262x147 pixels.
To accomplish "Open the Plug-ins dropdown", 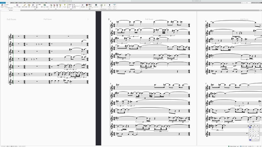I will point(110,6).
